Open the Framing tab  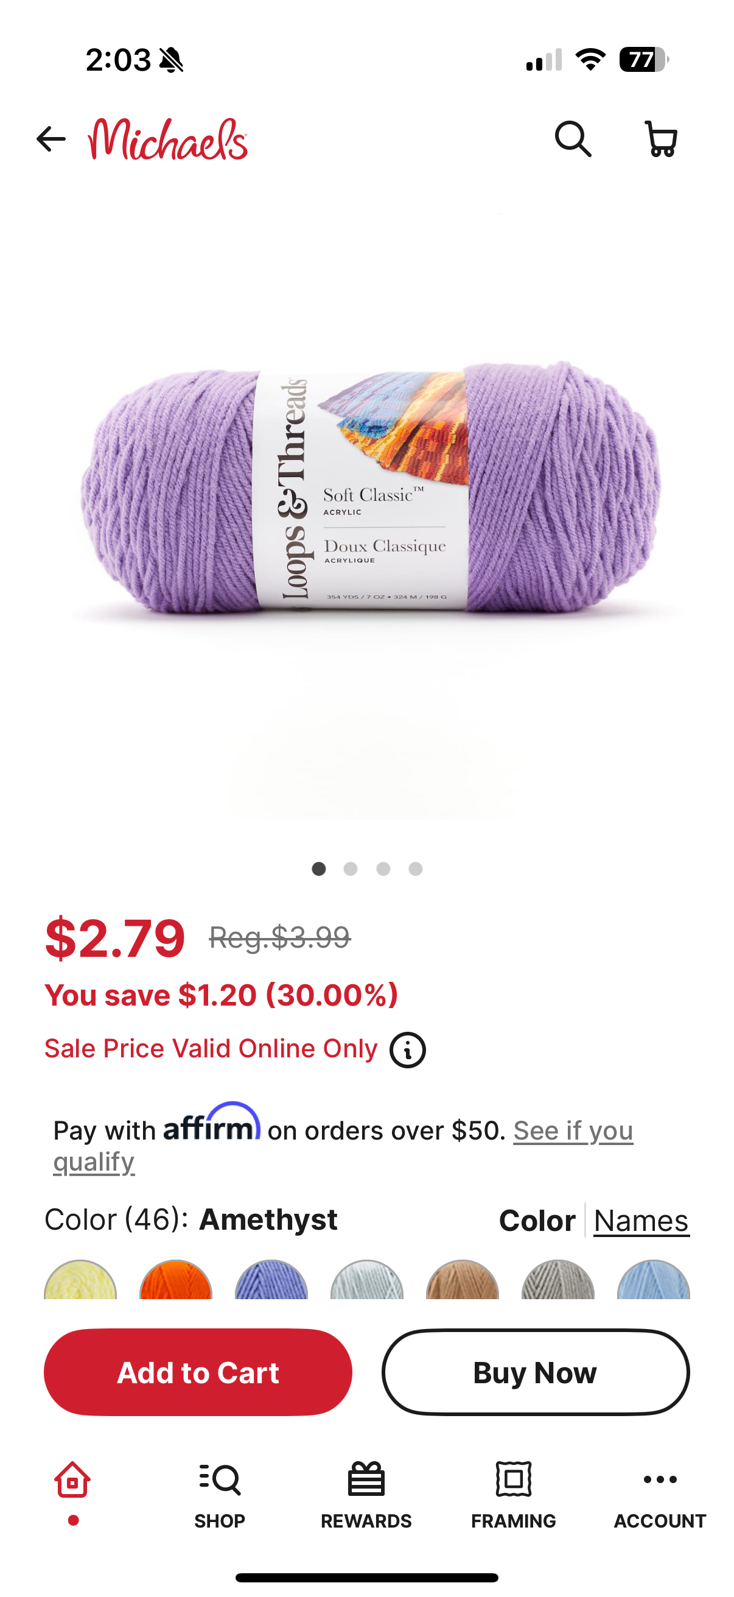(x=514, y=1495)
